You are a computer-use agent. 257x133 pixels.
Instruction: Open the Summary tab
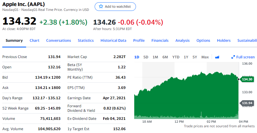(x=14, y=41)
